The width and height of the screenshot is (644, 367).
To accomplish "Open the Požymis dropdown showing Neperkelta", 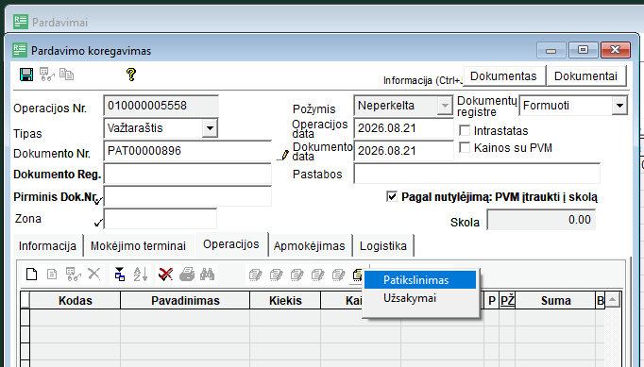I will pos(445,106).
